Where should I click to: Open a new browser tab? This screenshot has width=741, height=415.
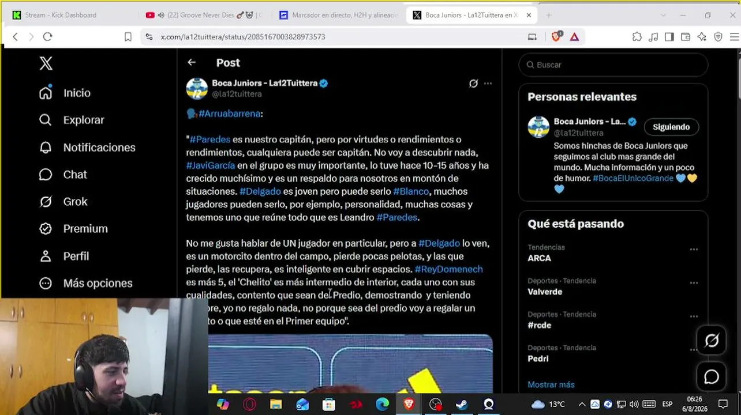click(x=549, y=15)
